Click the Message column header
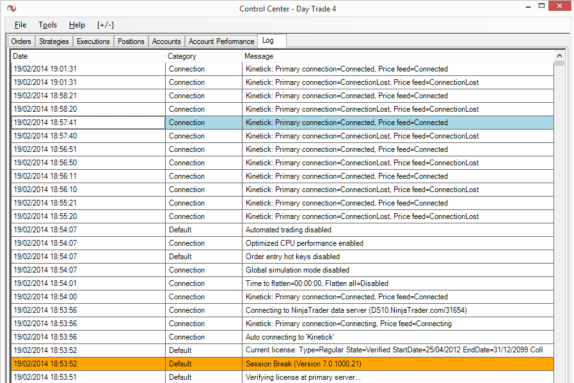Viewport: 574px width, 383px height. (x=398, y=56)
